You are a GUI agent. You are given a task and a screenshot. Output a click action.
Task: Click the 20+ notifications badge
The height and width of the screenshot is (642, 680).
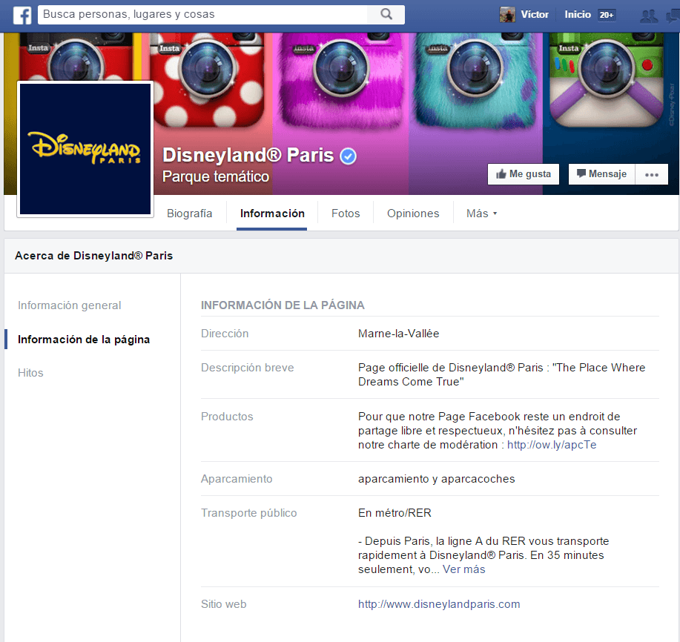click(x=607, y=15)
